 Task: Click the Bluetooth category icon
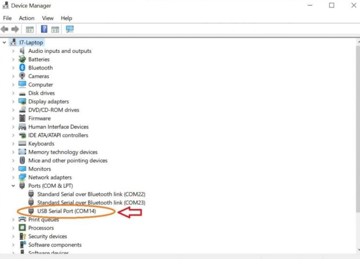pos(22,68)
